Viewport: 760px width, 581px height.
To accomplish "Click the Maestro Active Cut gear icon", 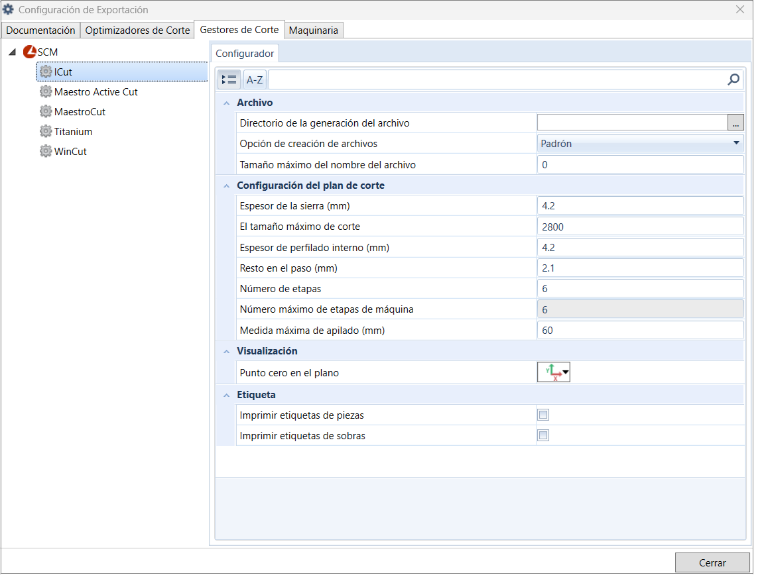I will click(x=46, y=91).
